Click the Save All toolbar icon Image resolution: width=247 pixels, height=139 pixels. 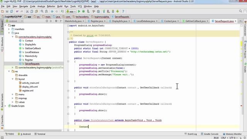[x=7, y=11]
